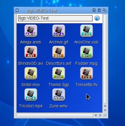
Task: Select the Tricolori.mp4 file icon
Action: pos(31,94)
